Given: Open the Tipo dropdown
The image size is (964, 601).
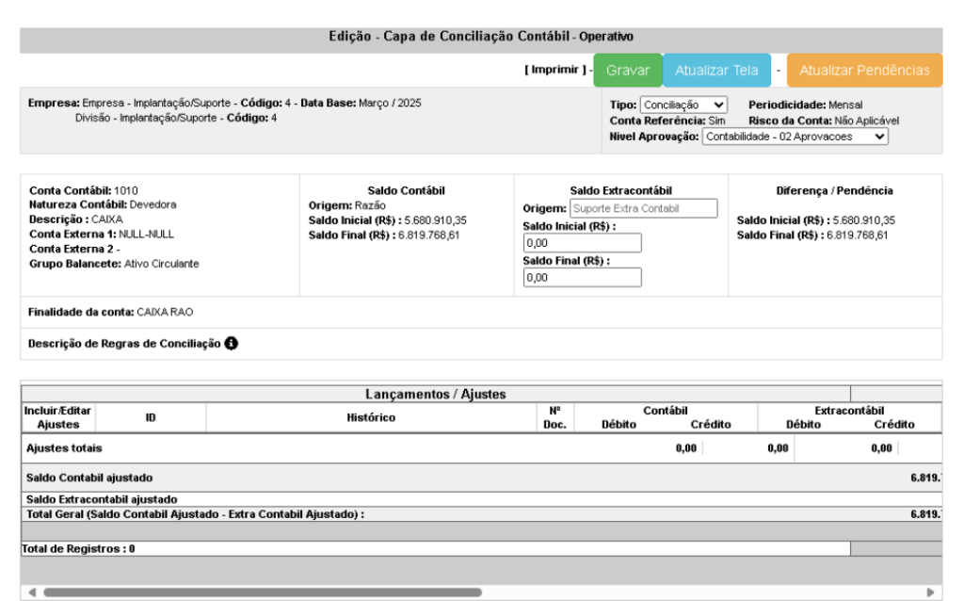Looking at the screenshot, I should pos(683,106).
